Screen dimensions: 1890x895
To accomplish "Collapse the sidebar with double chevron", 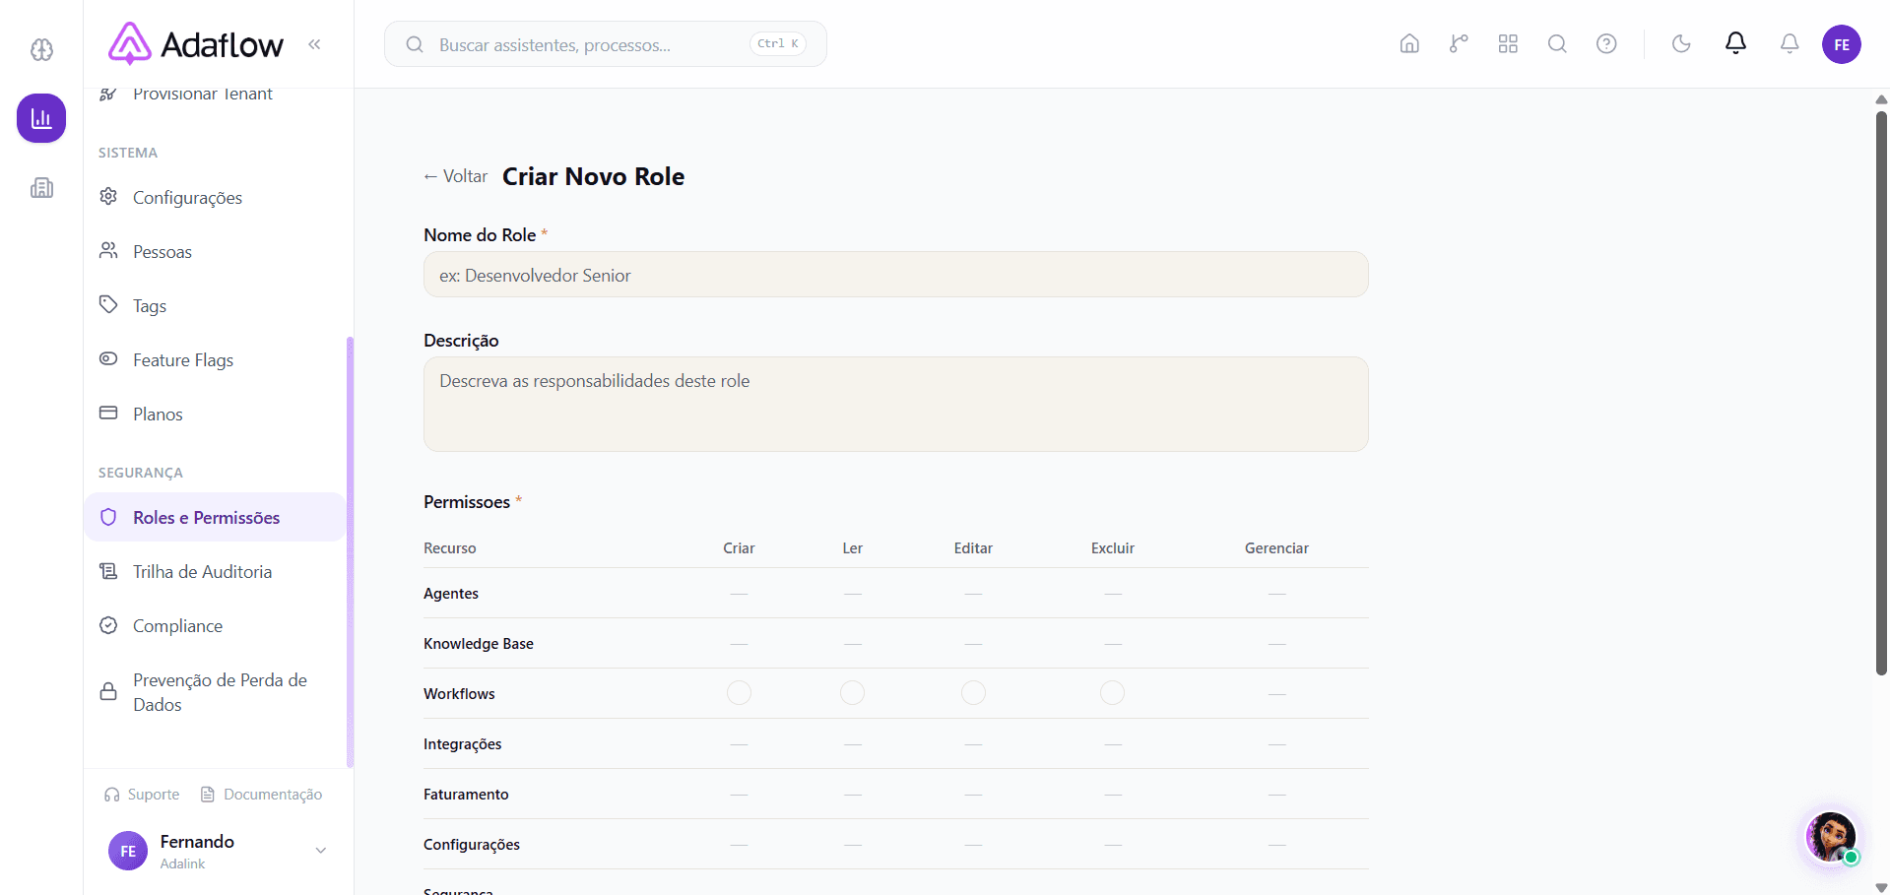I will click(x=314, y=44).
